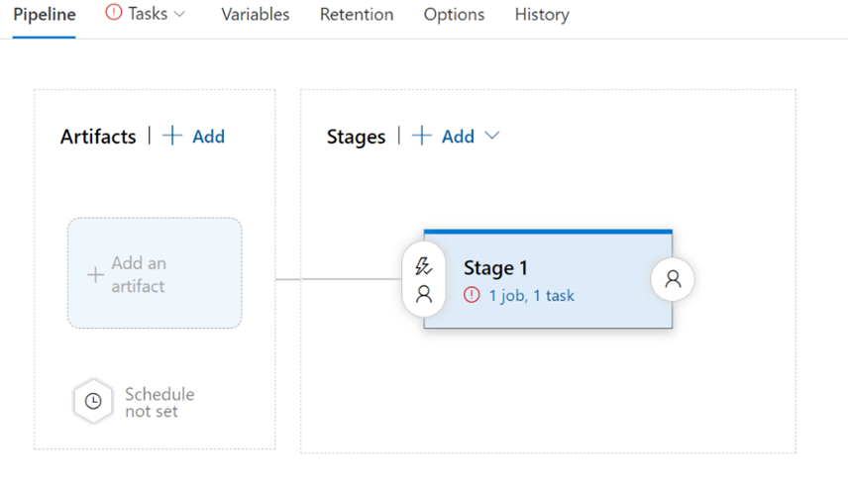Go to the Variables tab
Image resolution: width=848 pixels, height=485 pixels.
point(255,15)
